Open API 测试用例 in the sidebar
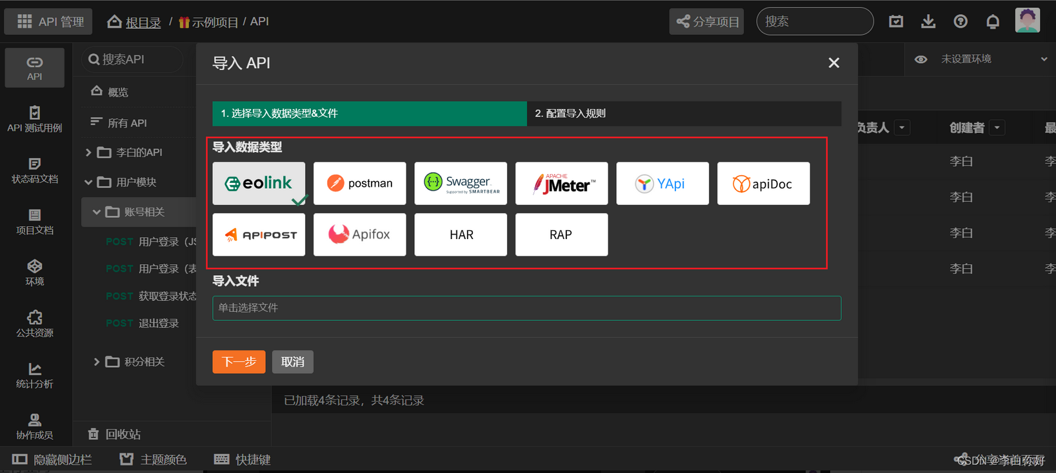Image resolution: width=1056 pixels, height=473 pixels. (35, 119)
